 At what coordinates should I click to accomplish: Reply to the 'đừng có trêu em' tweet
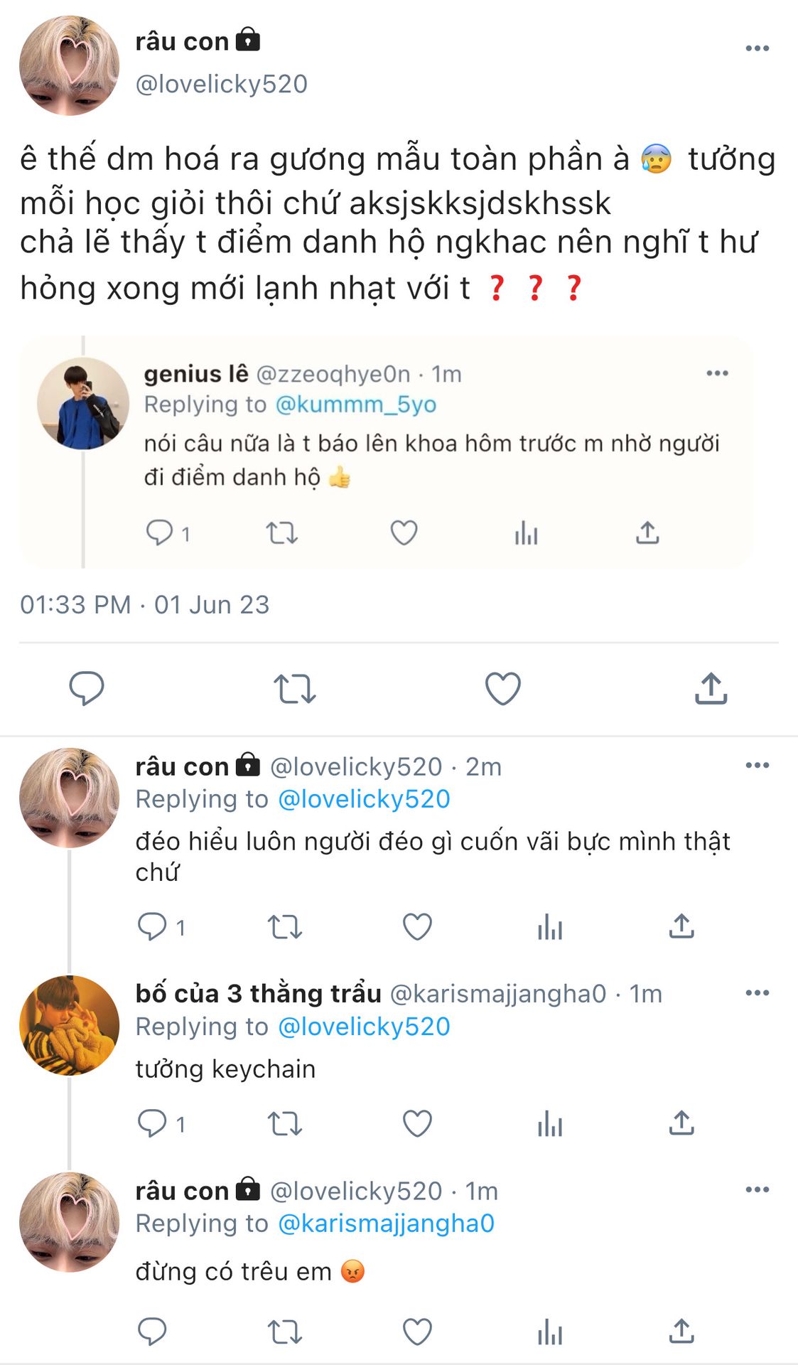tap(151, 1332)
